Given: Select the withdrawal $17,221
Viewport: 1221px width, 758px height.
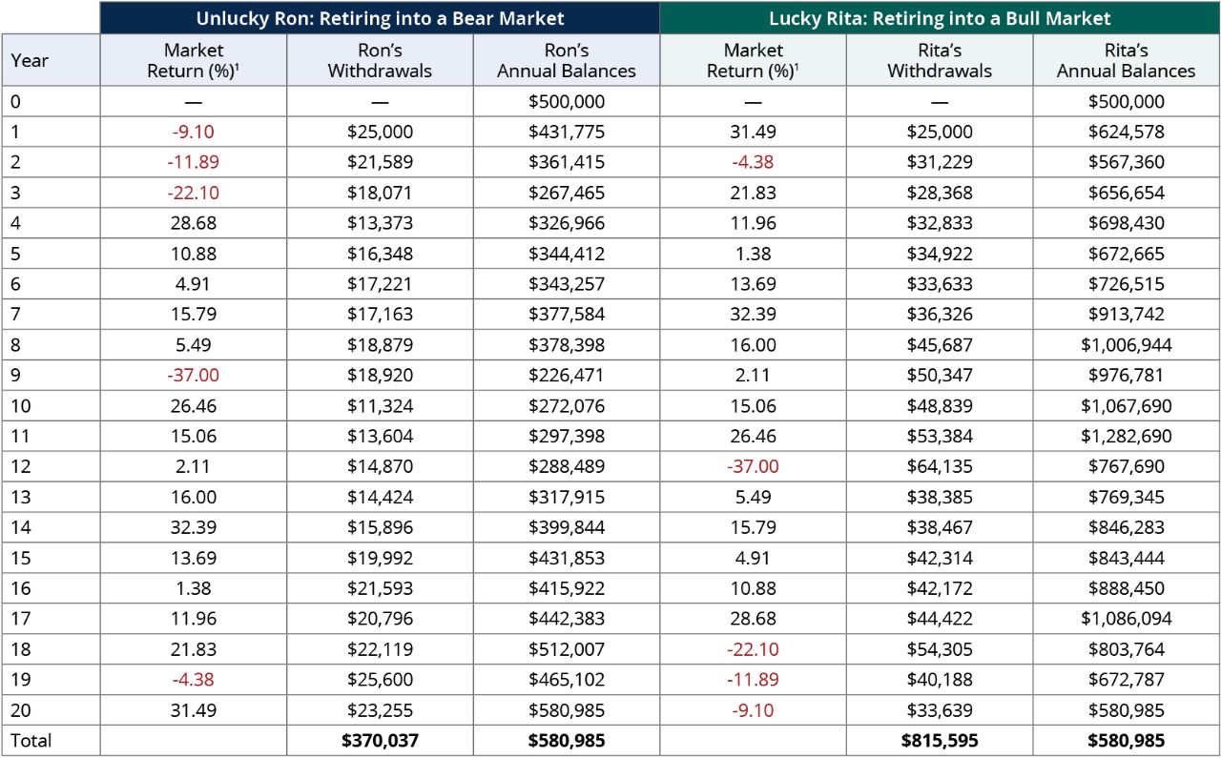Looking at the screenshot, I should [x=380, y=284].
